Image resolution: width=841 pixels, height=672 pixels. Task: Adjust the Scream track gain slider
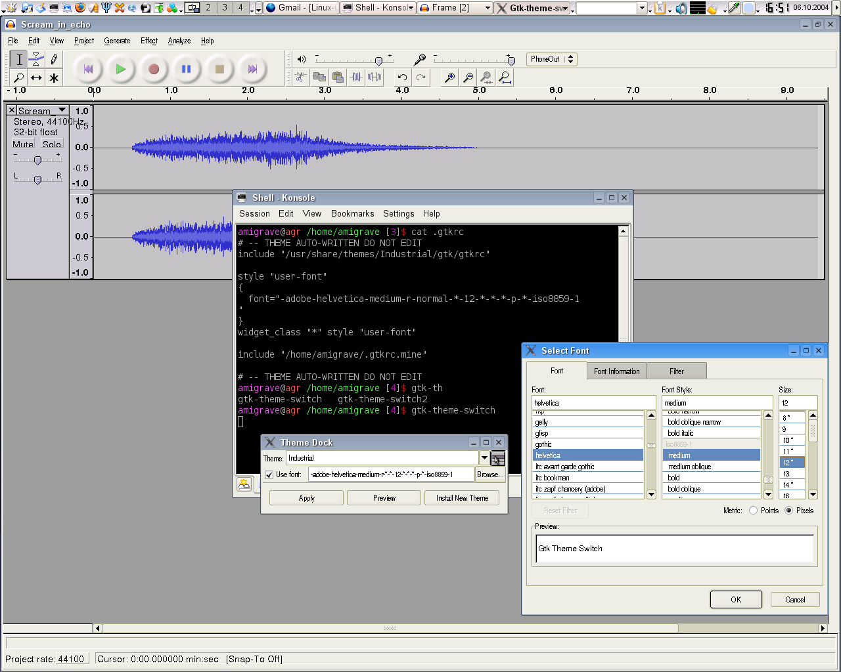coord(37,160)
